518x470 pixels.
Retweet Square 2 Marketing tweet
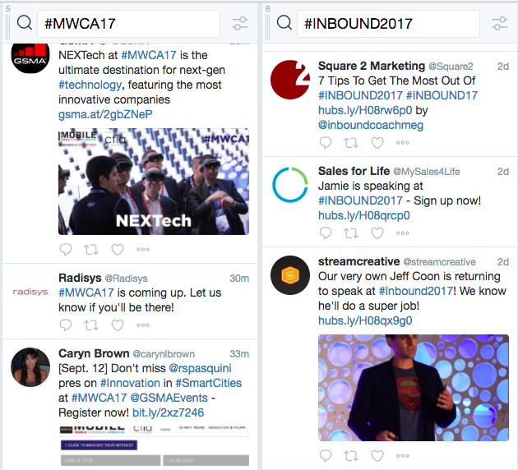point(351,143)
